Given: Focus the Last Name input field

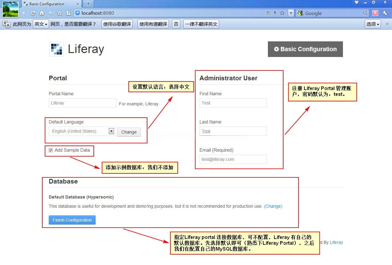Looking at the screenshot, I should (233, 131).
